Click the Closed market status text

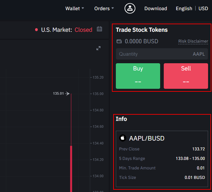coord(83,30)
